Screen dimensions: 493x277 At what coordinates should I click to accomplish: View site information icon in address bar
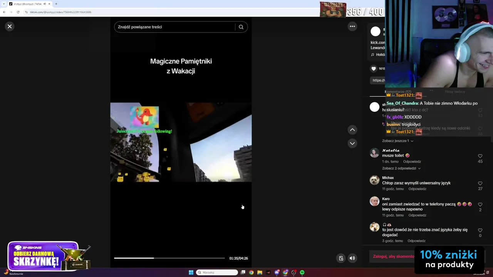(26, 12)
